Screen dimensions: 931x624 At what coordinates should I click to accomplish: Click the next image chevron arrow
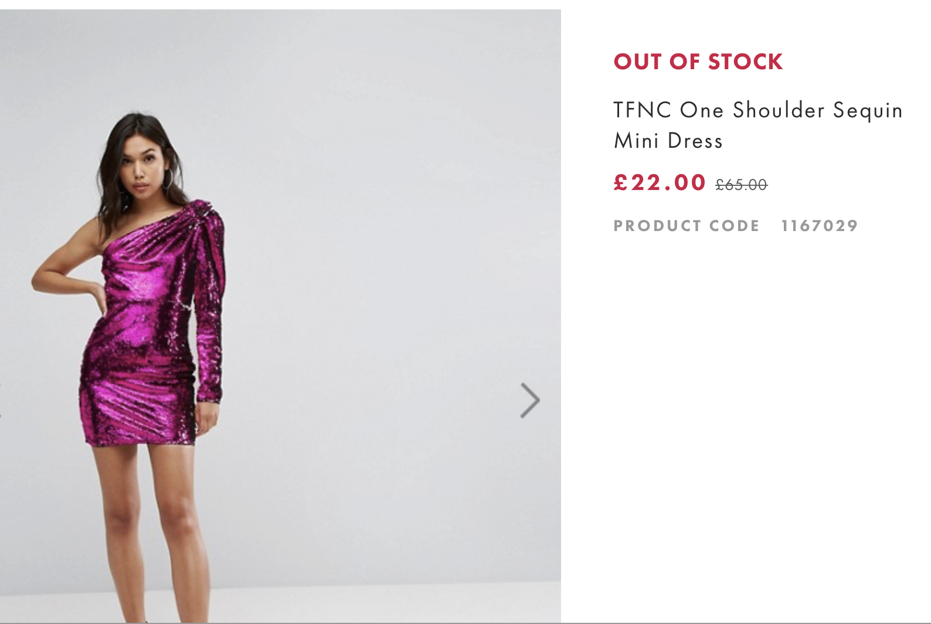tap(529, 401)
